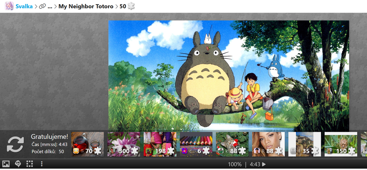Click the user avatar on the 6-piece thumbnail
The height and width of the screenshot is (170, 367).
(x=185, y=151)
